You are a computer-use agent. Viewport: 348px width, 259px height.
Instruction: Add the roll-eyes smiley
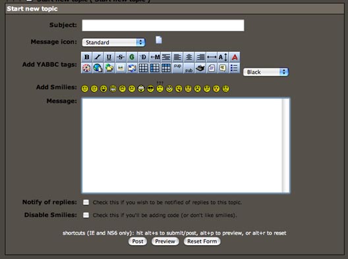[169, 89]
